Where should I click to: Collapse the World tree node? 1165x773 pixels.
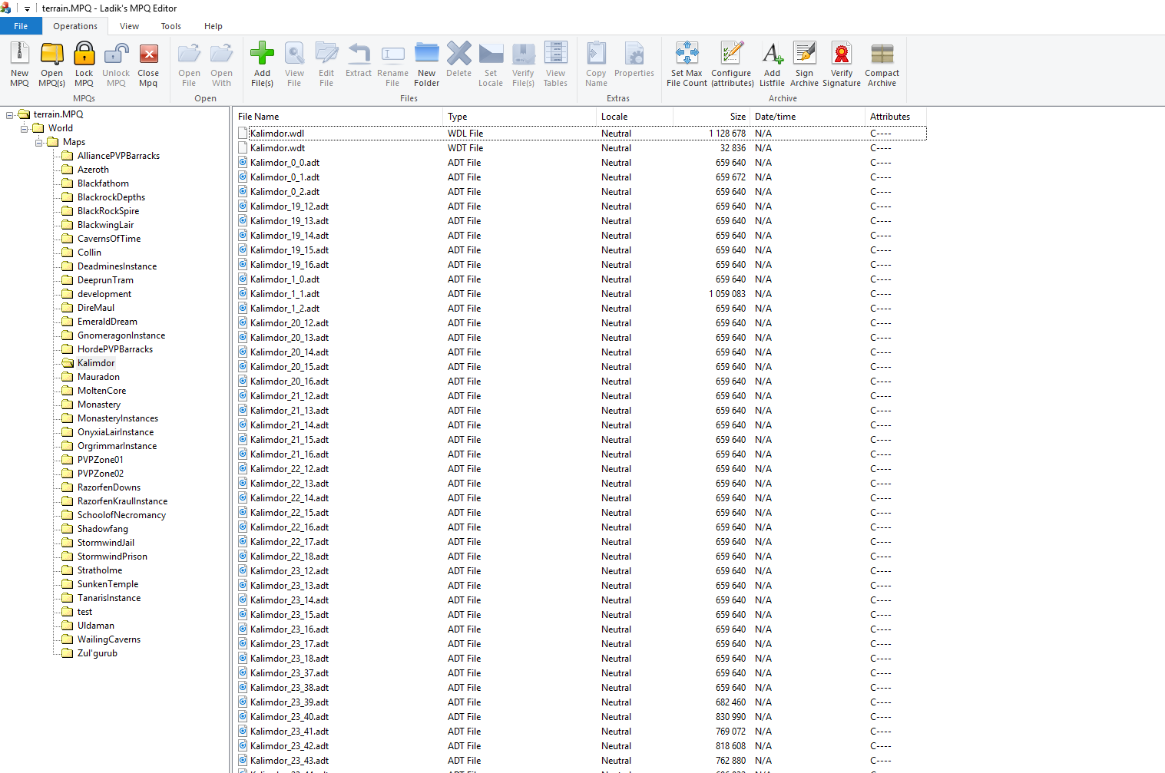point(24,128)
